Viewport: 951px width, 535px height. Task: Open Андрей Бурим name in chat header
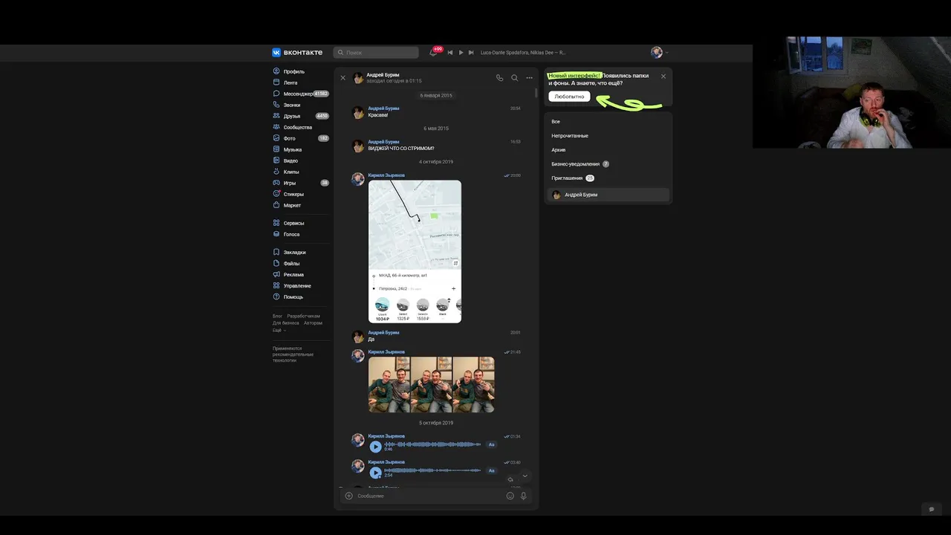pos(383,74)
